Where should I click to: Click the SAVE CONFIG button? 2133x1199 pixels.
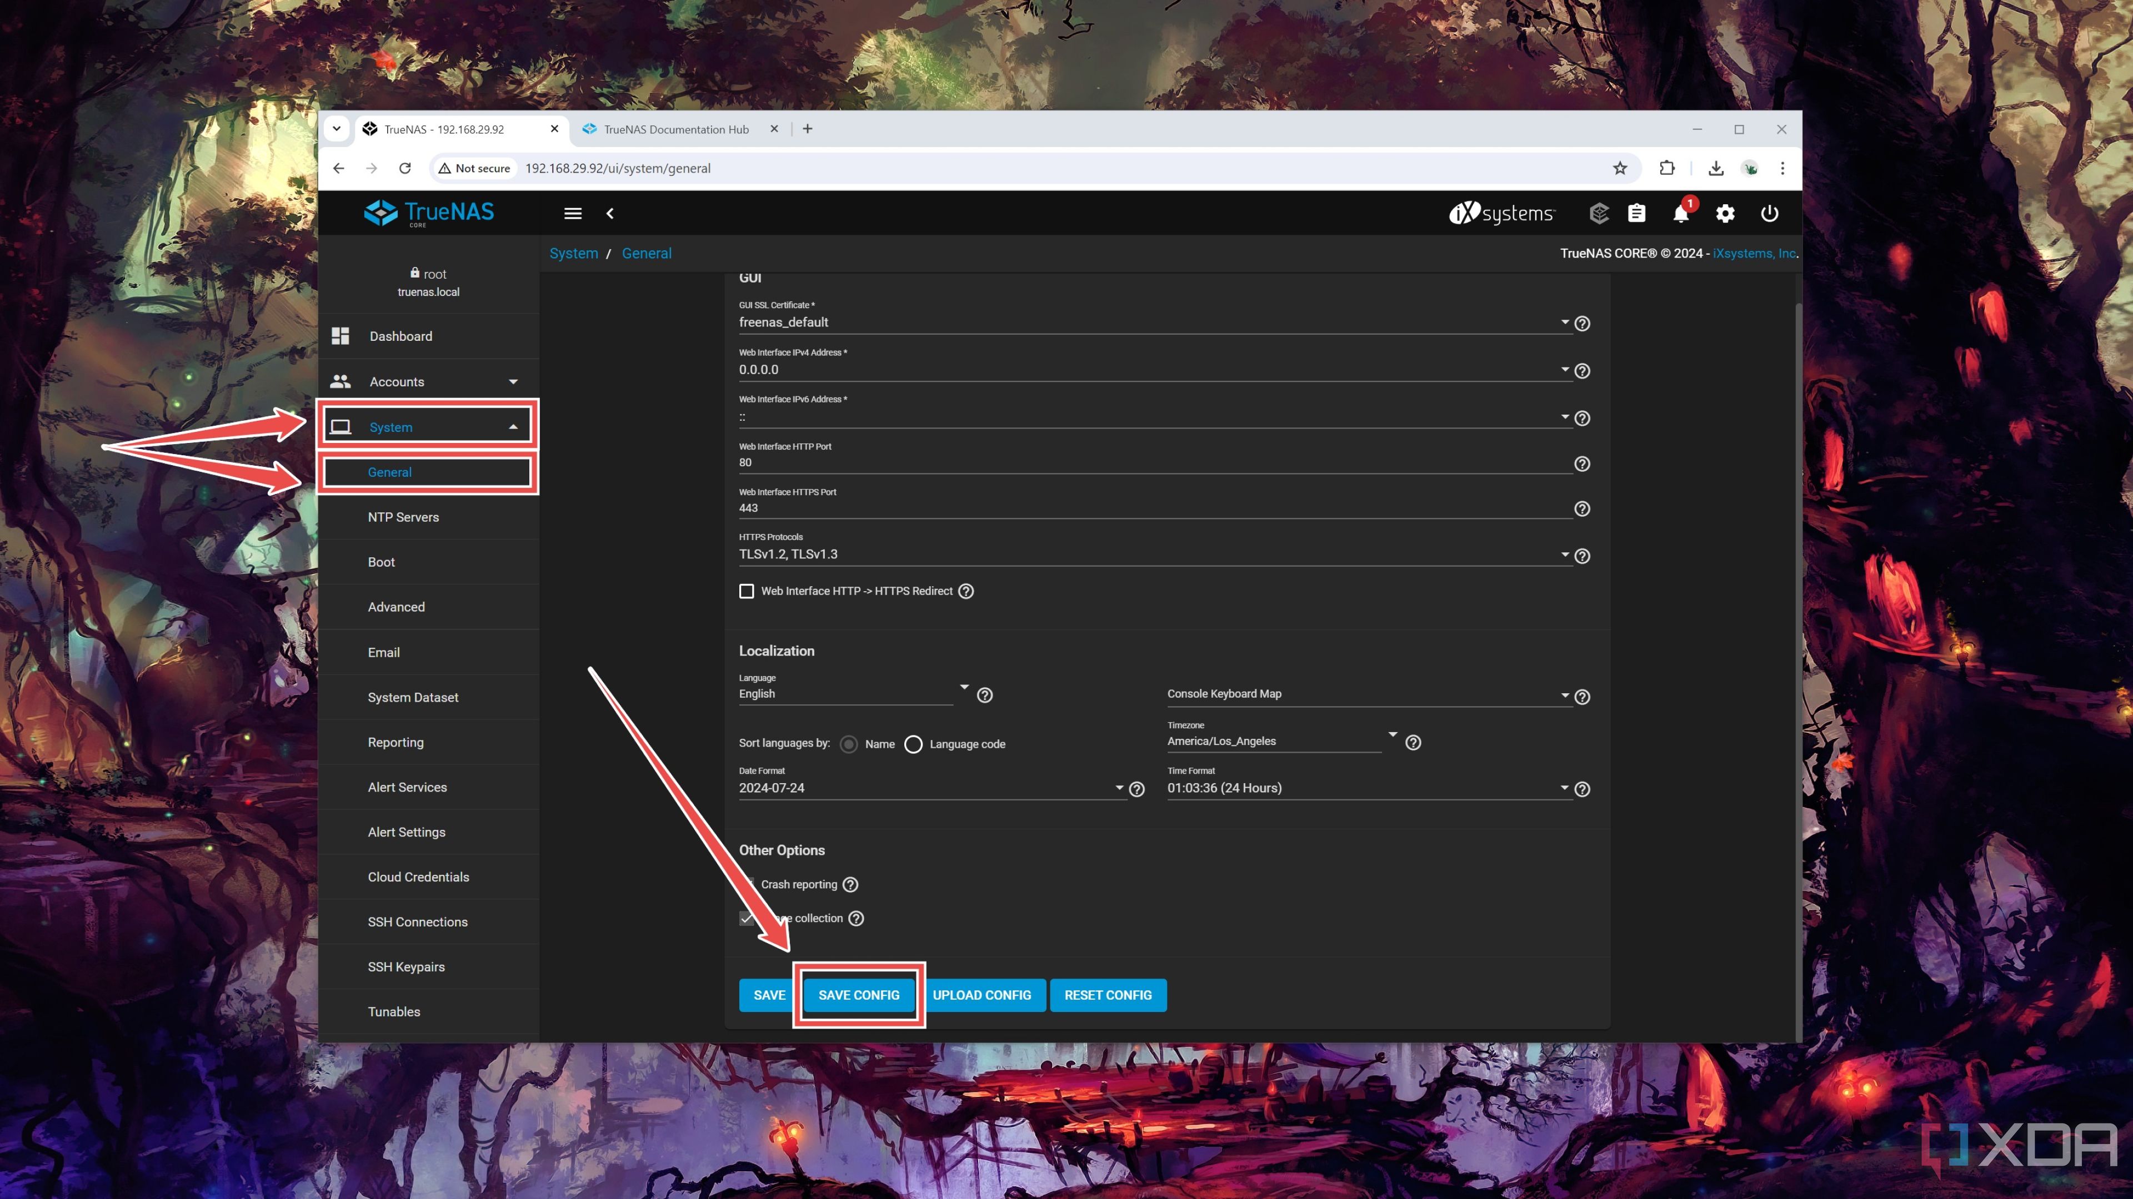coord(858,994)
